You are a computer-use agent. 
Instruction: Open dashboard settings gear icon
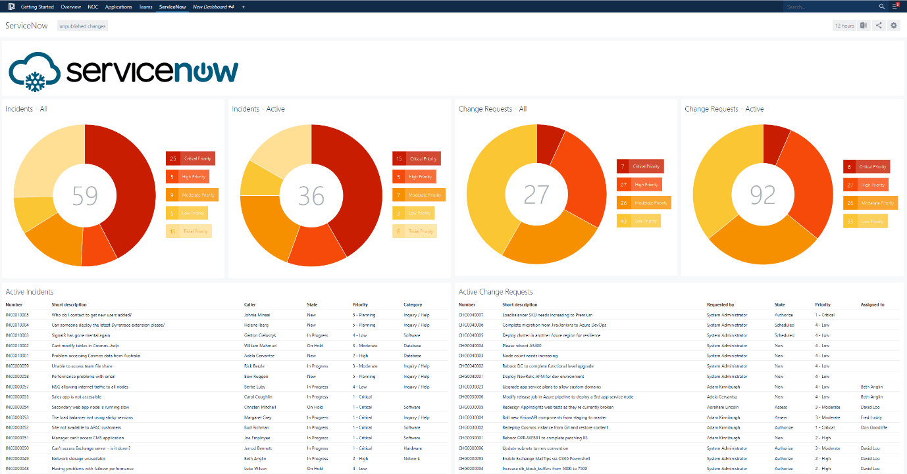894,26
